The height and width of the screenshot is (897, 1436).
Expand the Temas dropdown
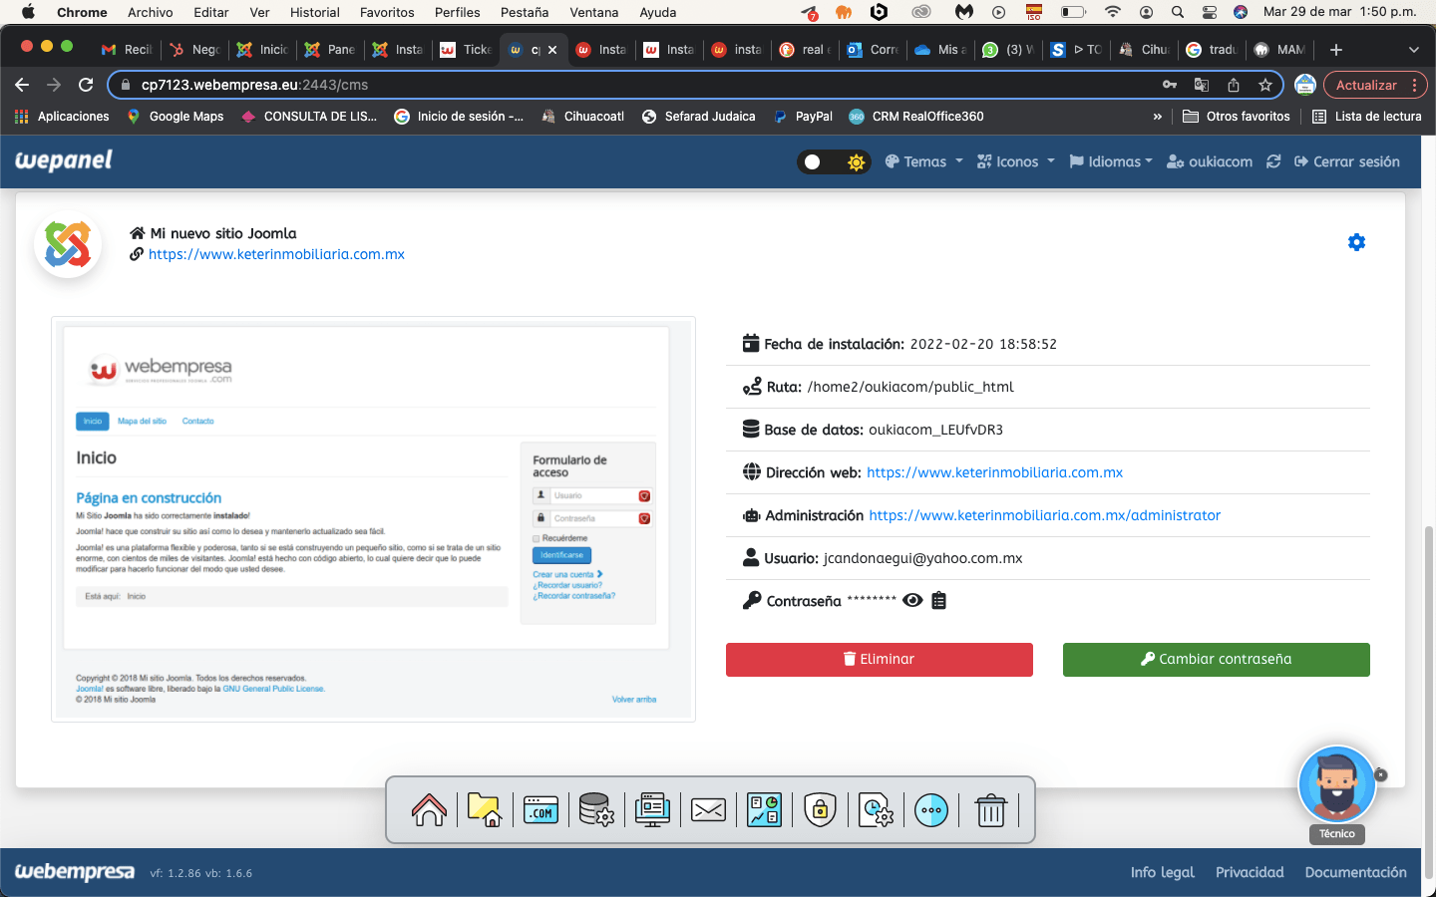click(924, 161)
